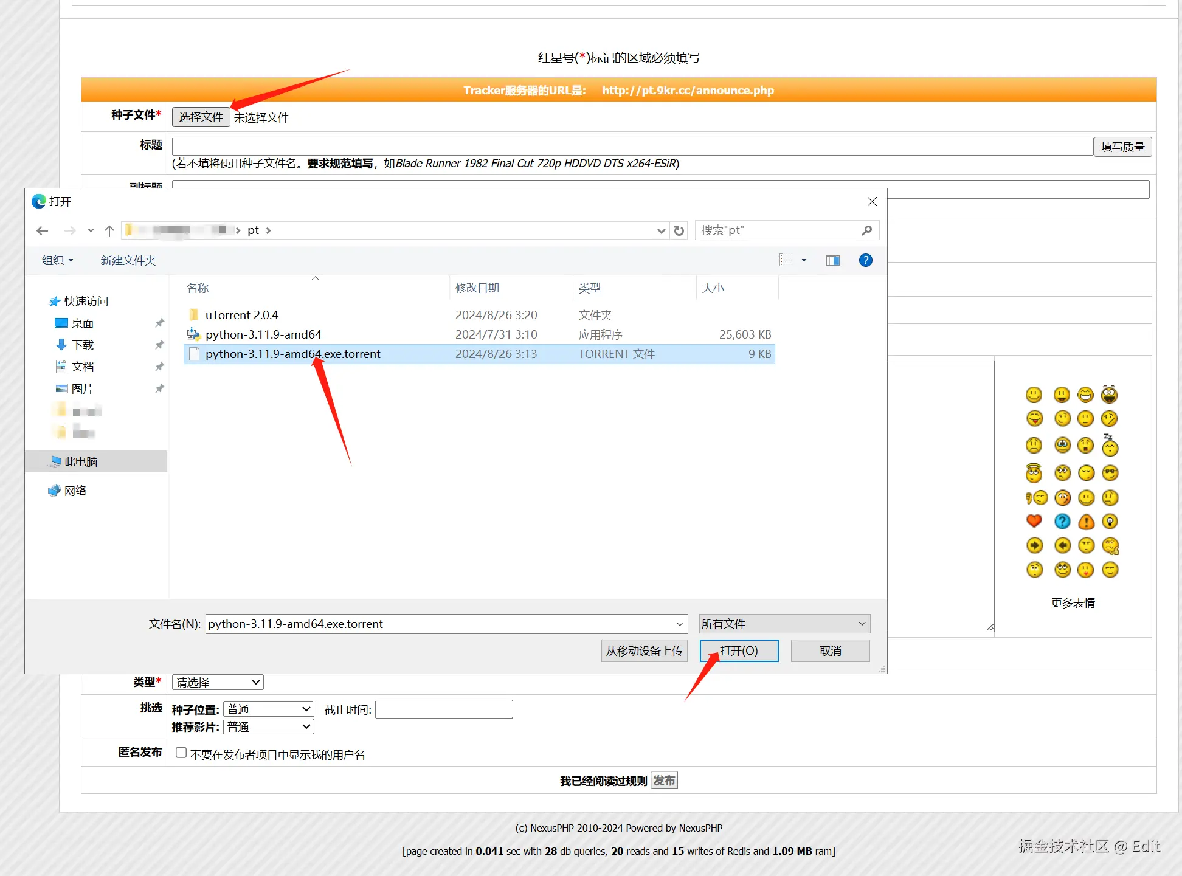Expand the view options dropdown arrow
Screen dimensions: 1182x876
[804, 260]
